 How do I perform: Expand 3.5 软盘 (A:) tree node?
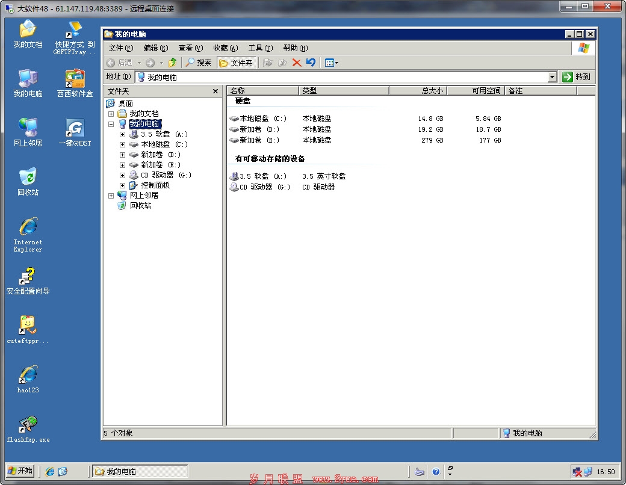pyautogui.click(x=123, y=135)
